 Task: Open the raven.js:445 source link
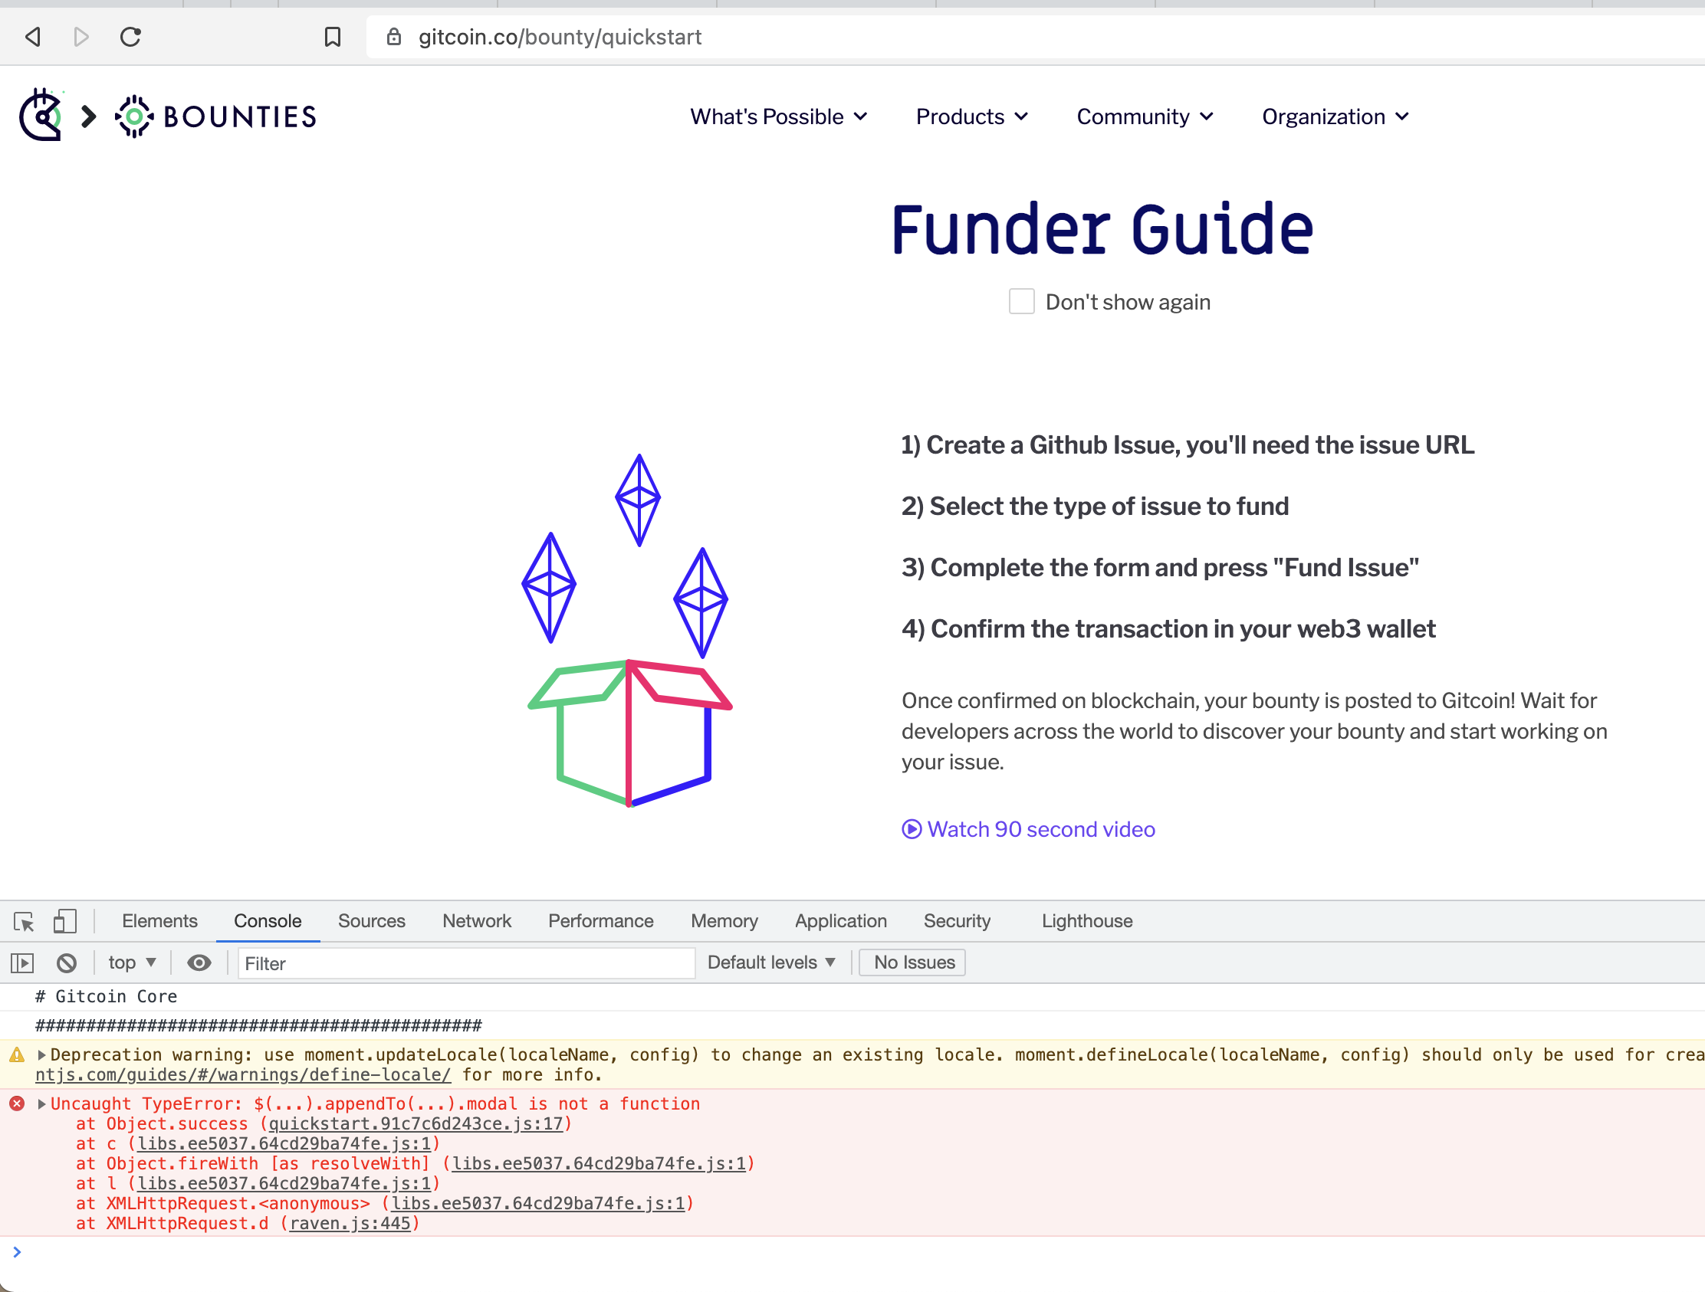point(350,1224)
